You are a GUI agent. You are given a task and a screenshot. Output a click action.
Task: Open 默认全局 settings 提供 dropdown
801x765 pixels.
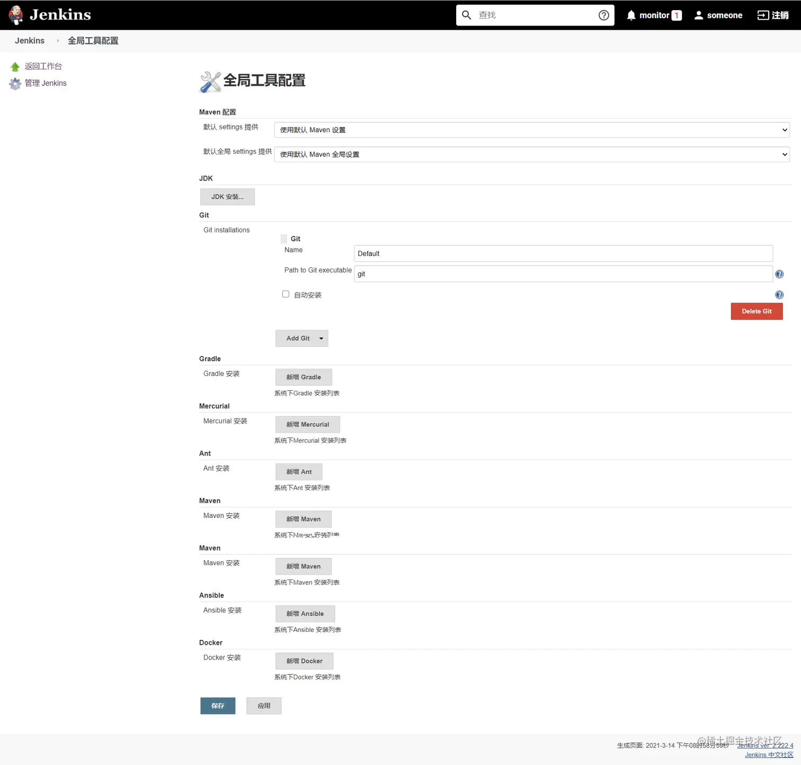[532, 154]
